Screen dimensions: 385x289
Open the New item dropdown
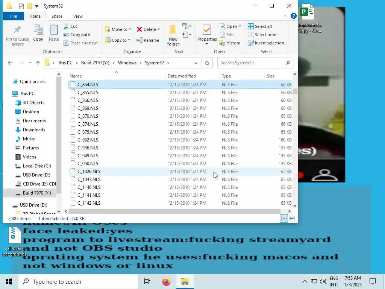(x=186, y=26)
